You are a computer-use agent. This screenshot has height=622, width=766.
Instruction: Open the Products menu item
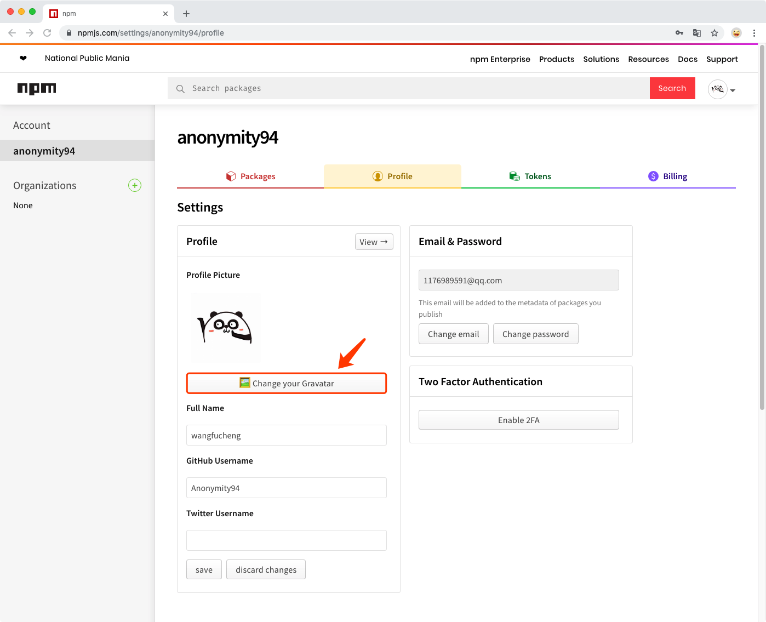pos(557,59)
